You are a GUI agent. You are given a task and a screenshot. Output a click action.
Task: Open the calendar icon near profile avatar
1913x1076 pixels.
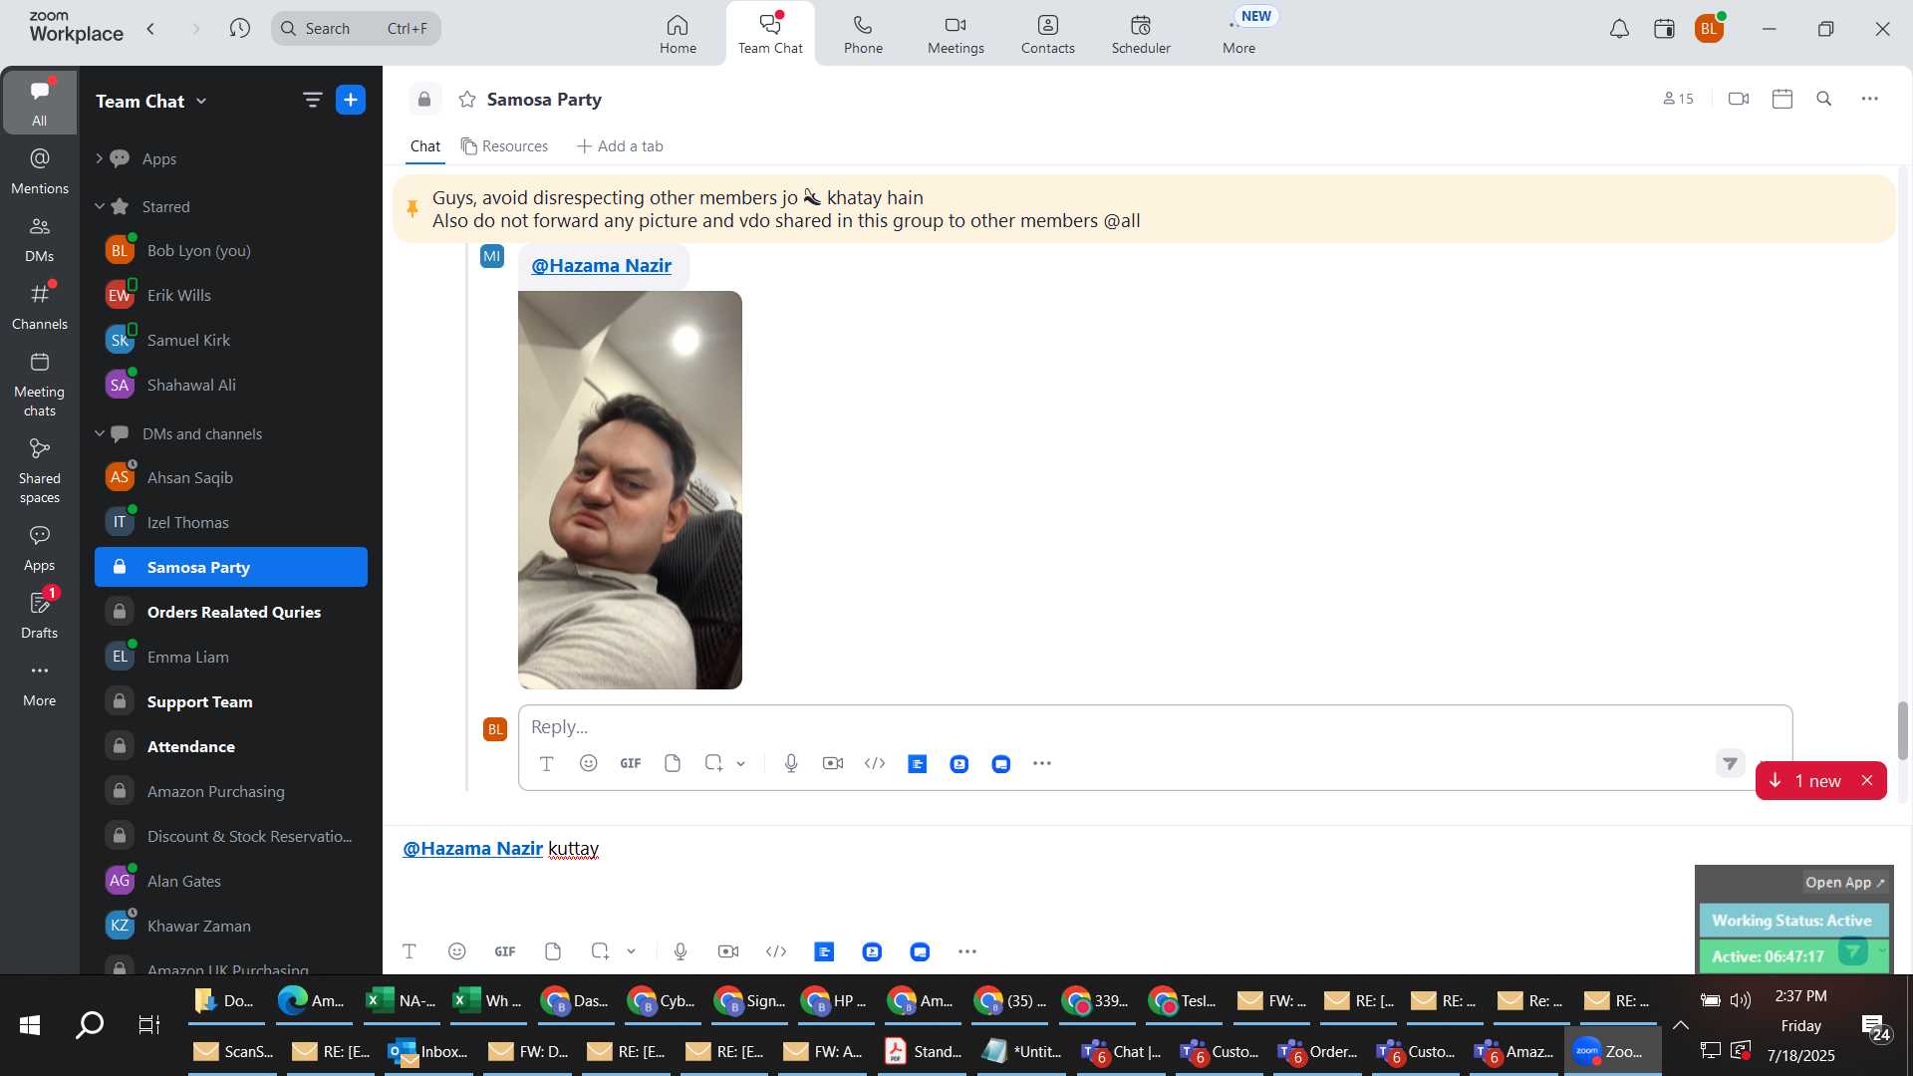click(x=1664, y=29)
